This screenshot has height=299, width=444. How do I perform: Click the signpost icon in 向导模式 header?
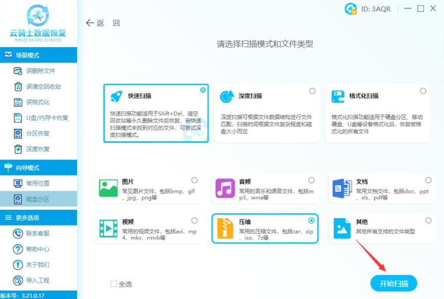(x=8, y=168)
